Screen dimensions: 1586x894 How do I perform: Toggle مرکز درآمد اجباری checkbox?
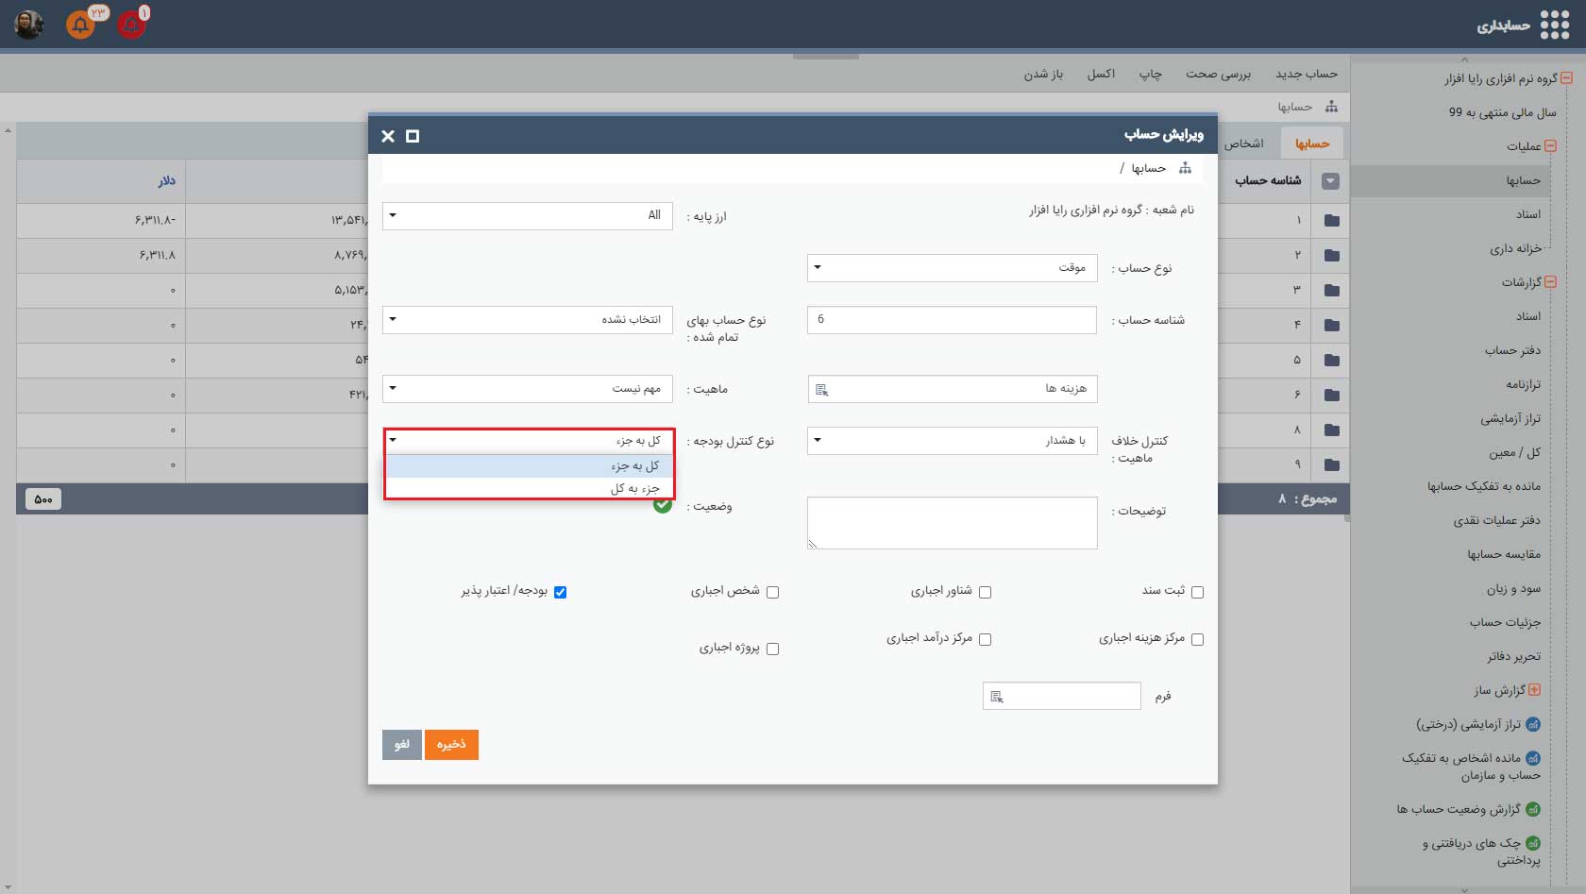985,639
